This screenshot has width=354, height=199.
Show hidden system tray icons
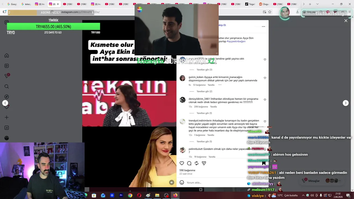303,195
